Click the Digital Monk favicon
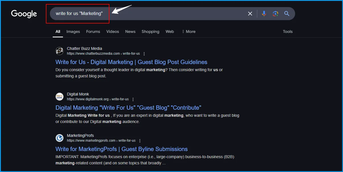 click(x=59, y=97)
